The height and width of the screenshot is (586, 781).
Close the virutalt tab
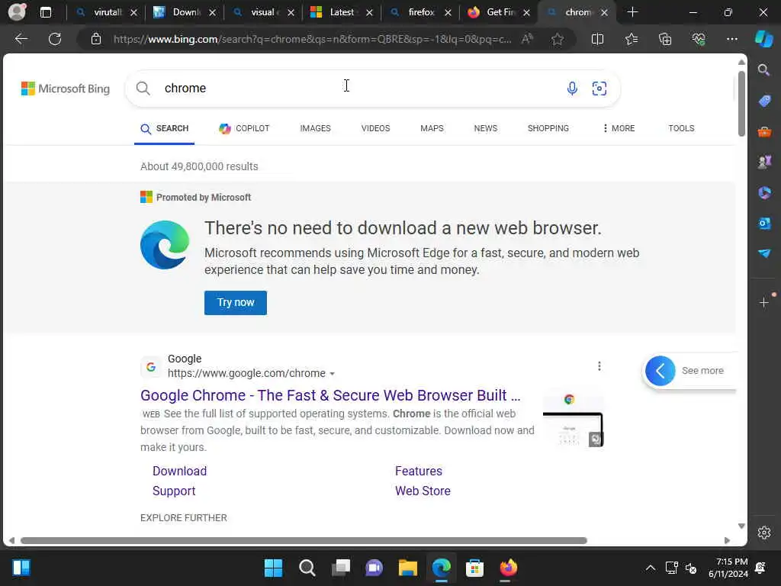[x=133, y=12]
